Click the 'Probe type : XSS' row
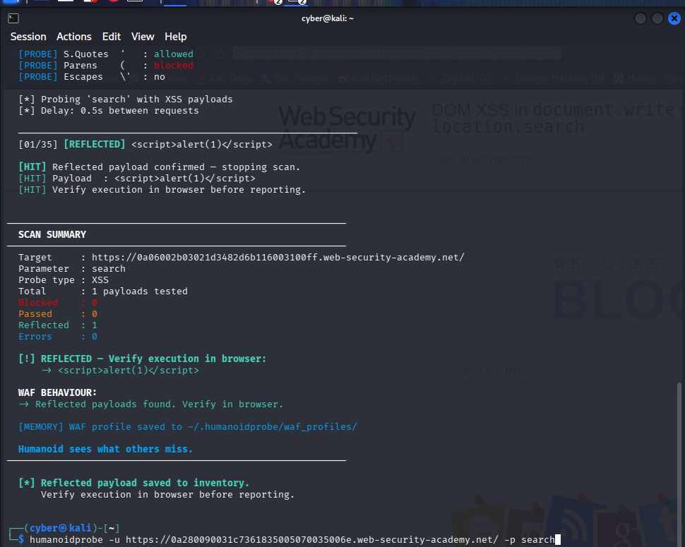Viewport: 685px width, 547px height. click(x=64, y=280)
